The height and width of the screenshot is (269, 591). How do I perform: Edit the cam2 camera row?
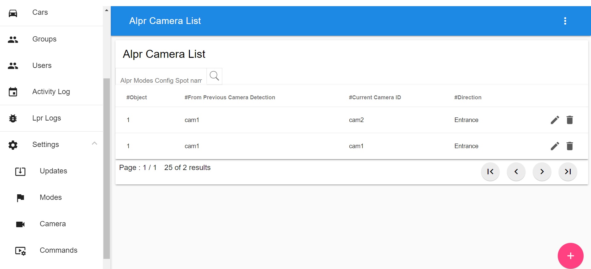[x=555, y=120]
